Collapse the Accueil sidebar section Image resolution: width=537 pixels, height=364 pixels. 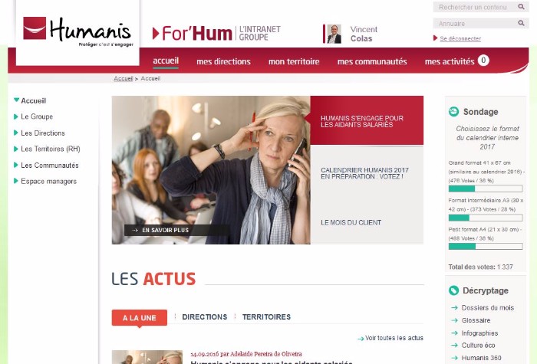coord(16,100)
